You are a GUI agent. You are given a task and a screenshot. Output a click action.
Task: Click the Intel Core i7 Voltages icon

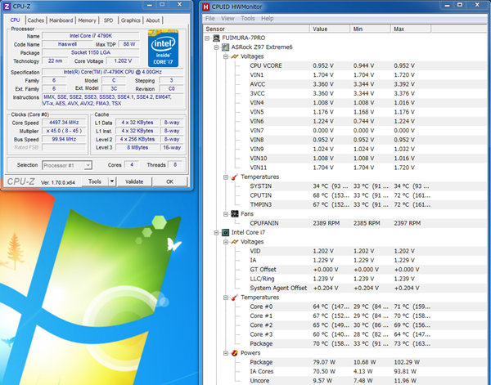(235, 242)
